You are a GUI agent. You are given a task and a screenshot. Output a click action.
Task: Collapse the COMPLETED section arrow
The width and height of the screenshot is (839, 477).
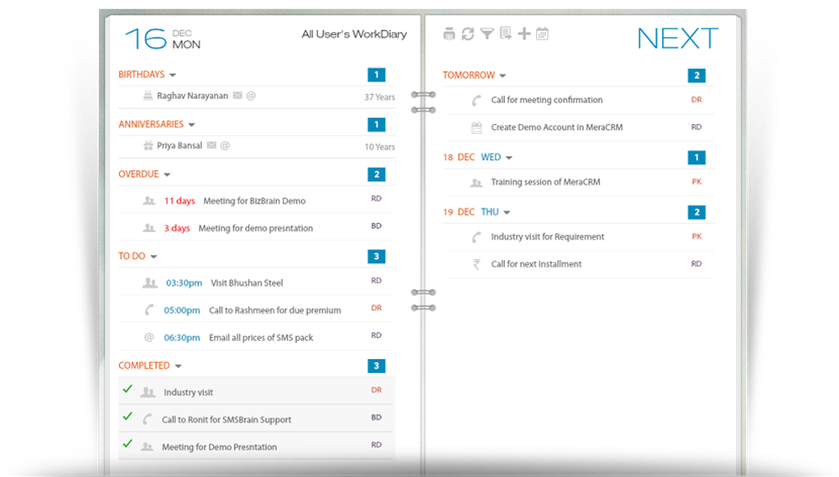coord(178,366)
